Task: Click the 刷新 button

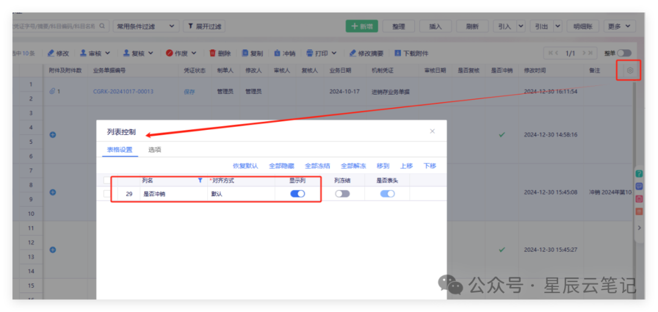Action: point(472,26)
